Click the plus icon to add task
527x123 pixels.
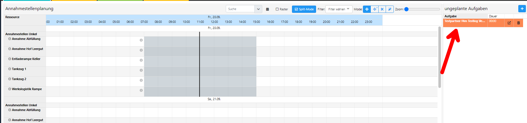[522, 9]
